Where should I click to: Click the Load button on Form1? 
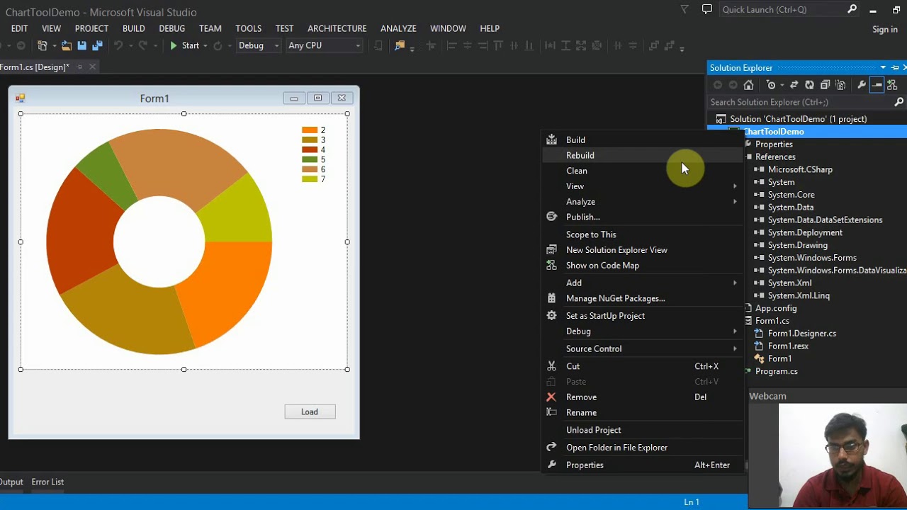click(x=310, y=412)
